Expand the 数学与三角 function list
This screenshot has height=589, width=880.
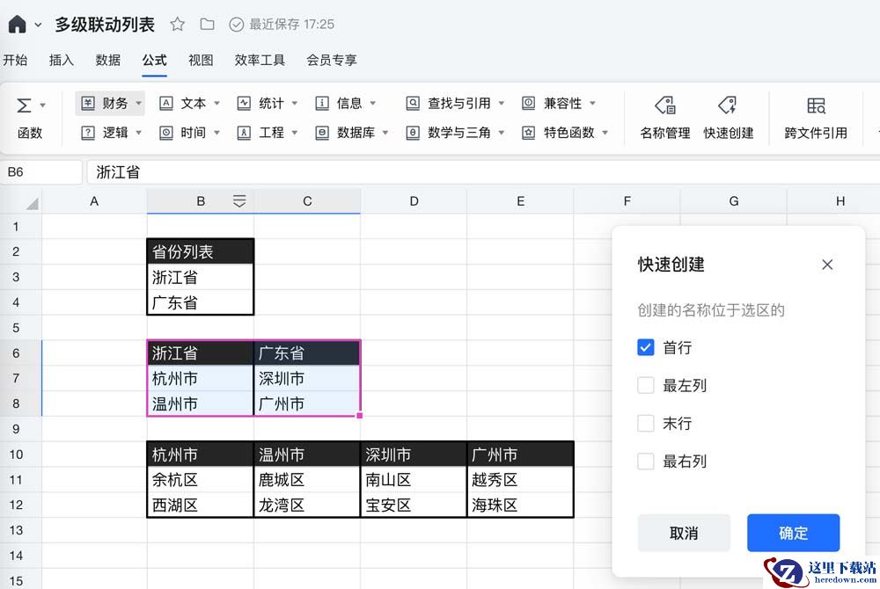click(456, 133)
